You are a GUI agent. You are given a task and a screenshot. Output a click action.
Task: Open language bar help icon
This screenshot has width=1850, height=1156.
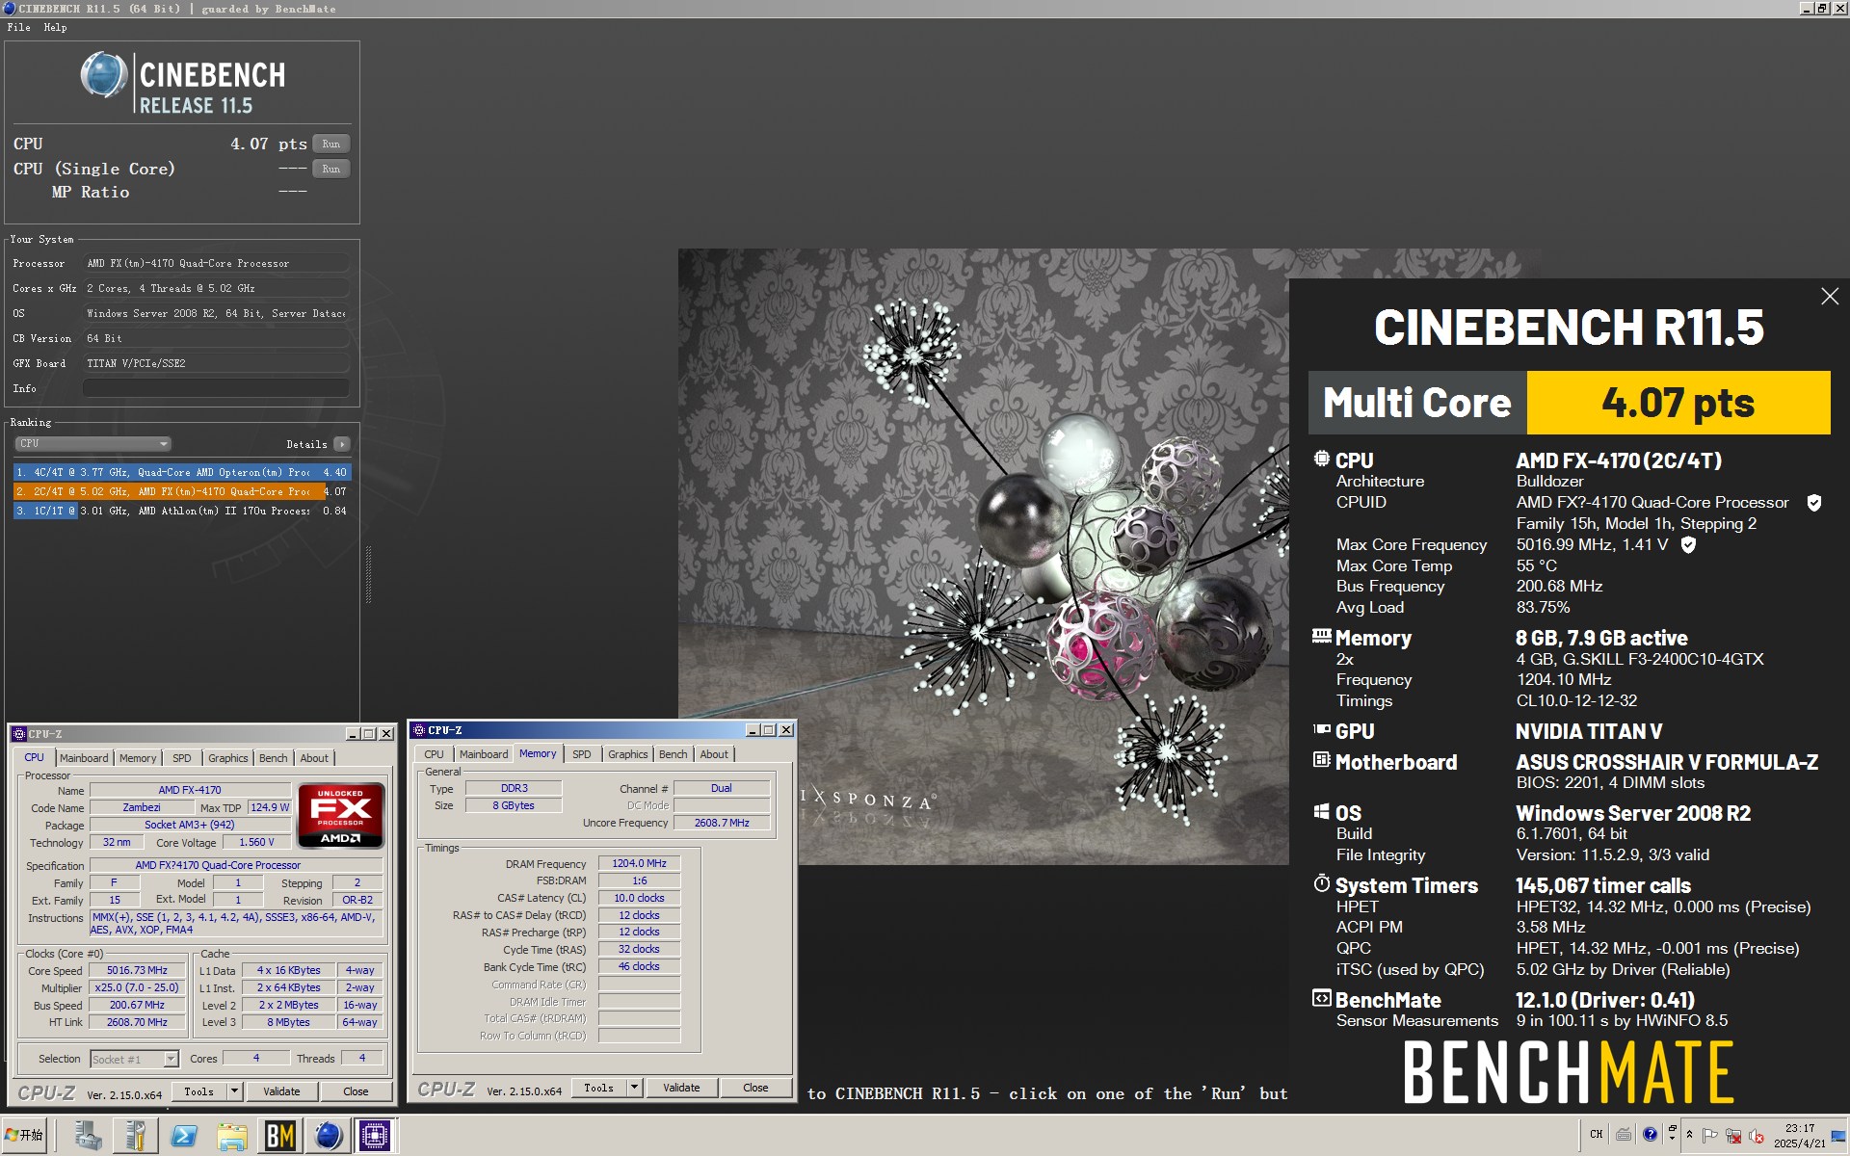(x=1650, y=1134)
